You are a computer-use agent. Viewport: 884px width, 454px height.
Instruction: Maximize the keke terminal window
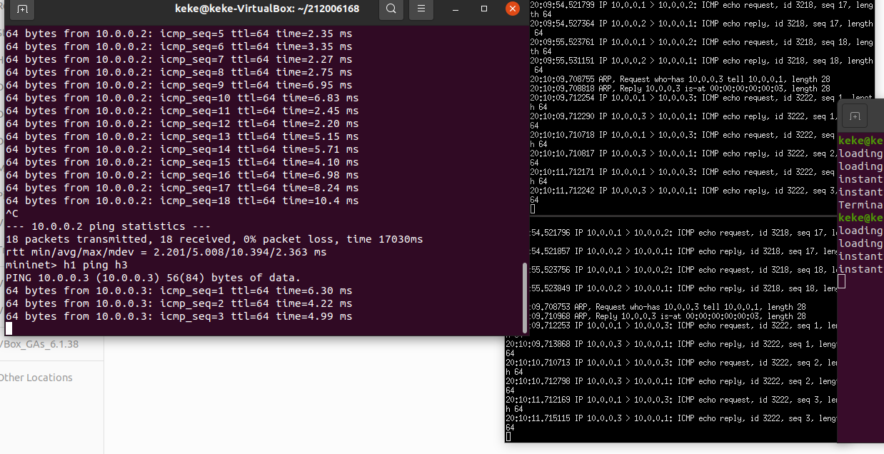(x=484, y=9)
